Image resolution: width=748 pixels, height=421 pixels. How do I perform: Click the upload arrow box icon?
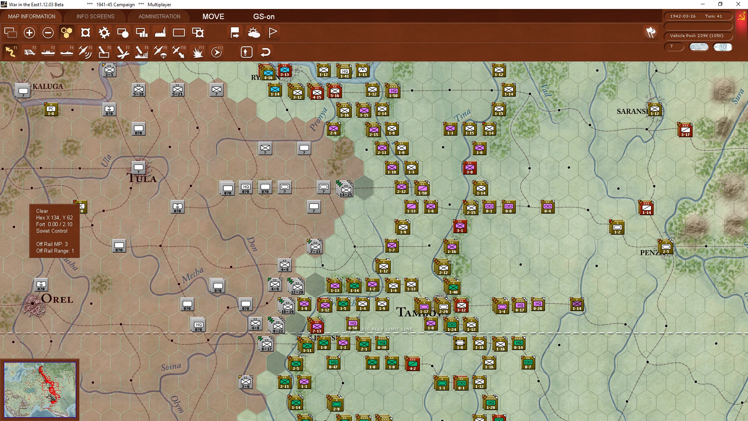click(x=247, y=52)
